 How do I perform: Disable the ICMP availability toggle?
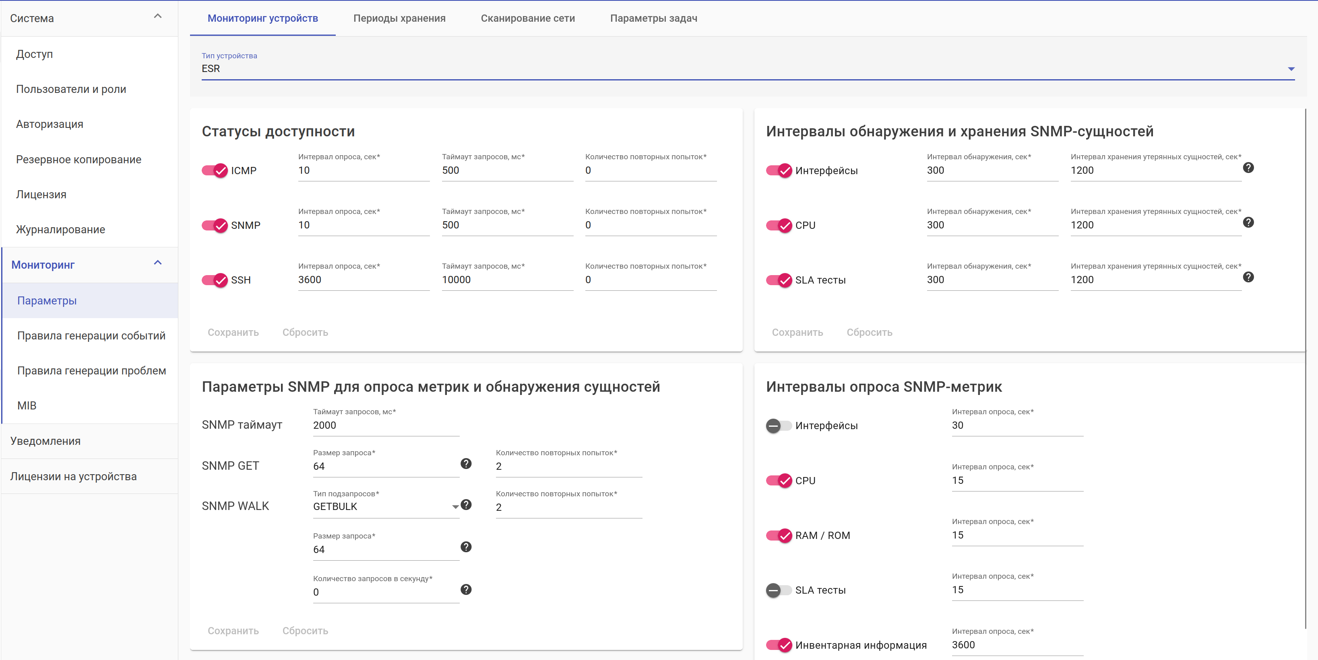(215, 170)
